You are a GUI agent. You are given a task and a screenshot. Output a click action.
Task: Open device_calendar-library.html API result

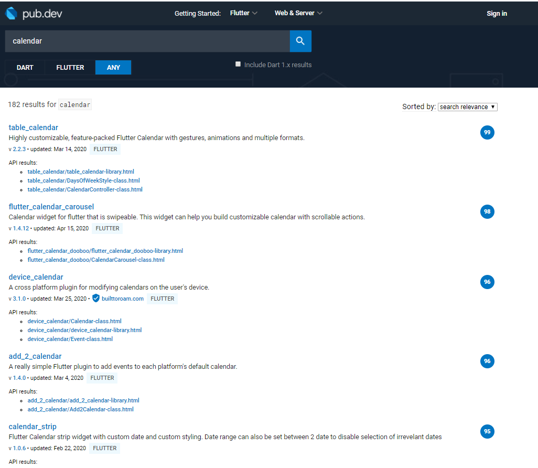85,331
